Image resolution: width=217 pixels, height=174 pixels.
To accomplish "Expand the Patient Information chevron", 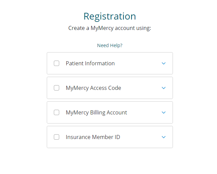I will point(164,63).
